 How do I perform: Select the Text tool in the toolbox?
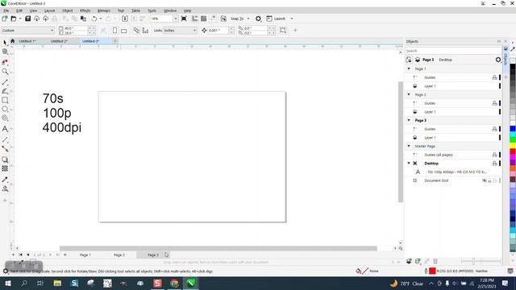[x=5, y=129]
